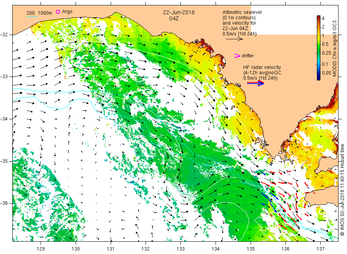Click the longitude label 129
This screenshot has height=254, width=347.
point(41,249)
